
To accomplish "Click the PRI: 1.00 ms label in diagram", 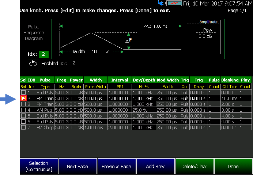I will tap(155, 26).
